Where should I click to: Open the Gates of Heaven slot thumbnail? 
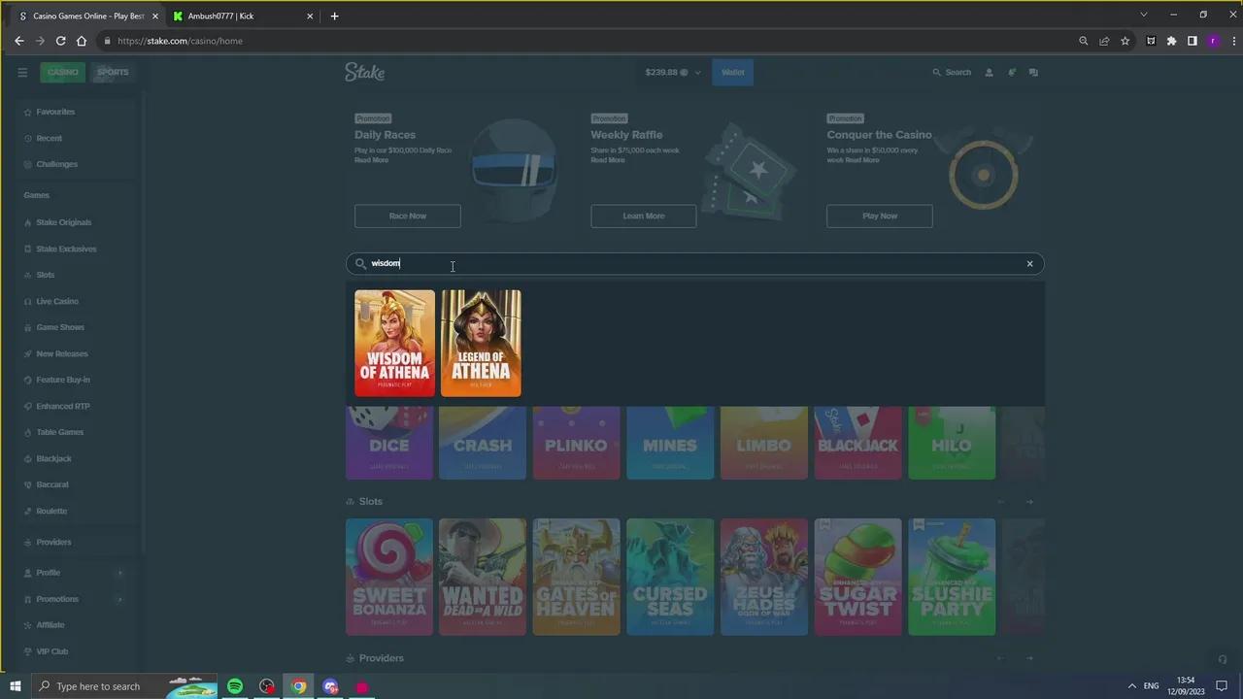click(577, 577)
